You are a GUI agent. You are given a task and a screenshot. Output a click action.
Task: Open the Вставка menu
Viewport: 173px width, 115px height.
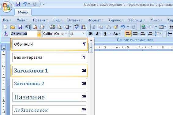pyautogui.click(x=75, y=20)
